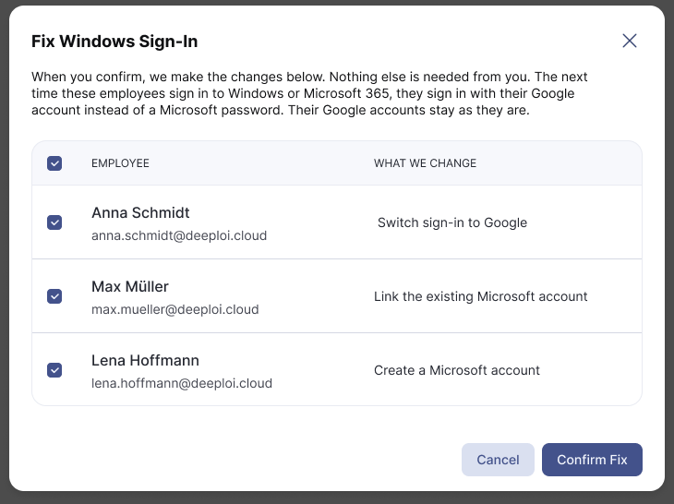Uncheck Max Müller's checkbox
674x504 pixels.
click(x=54, y=296)
